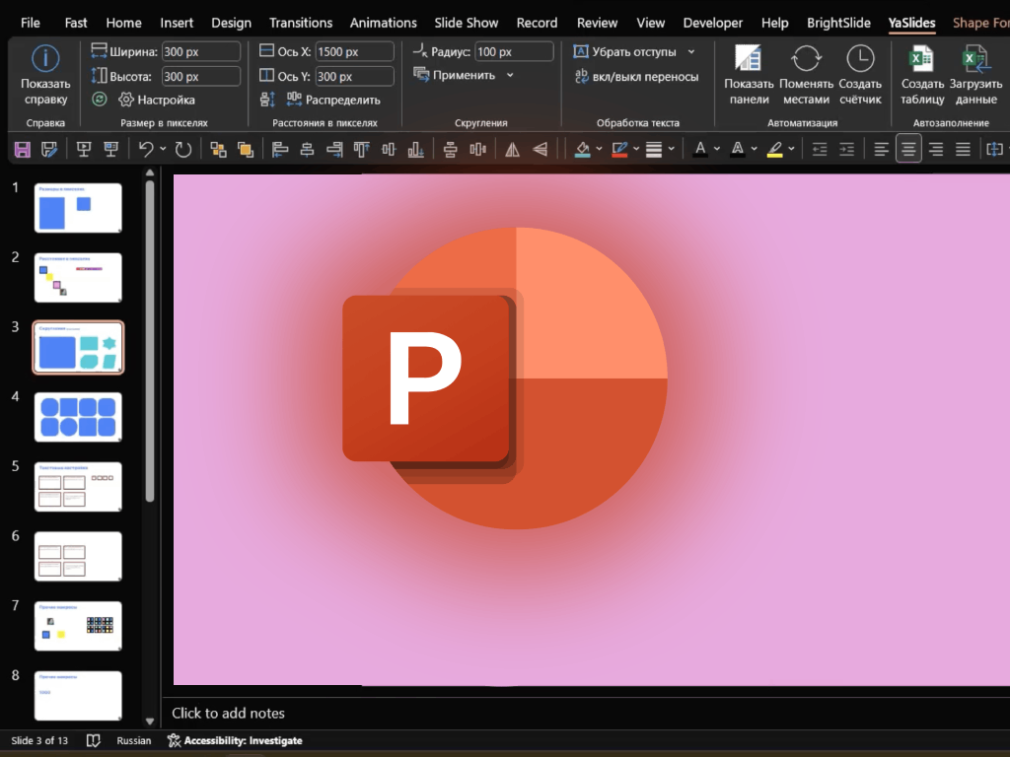Image resolution: width=1010 pixels, height=757 pixels.
Task: Open line weight dropdown arrow
Action: [x=671, y=150]
